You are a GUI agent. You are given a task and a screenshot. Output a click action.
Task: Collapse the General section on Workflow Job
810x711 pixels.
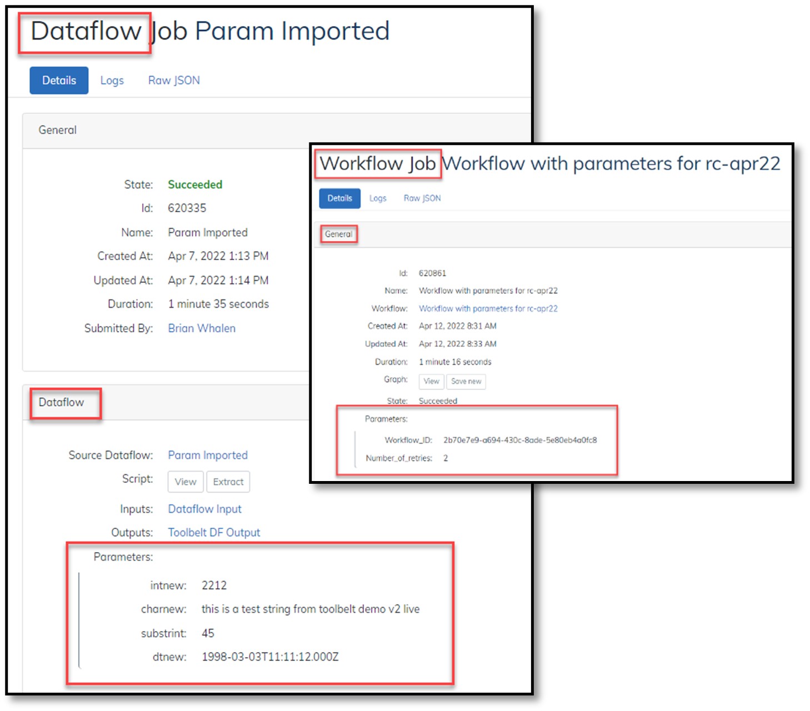[x=339, y=234]
